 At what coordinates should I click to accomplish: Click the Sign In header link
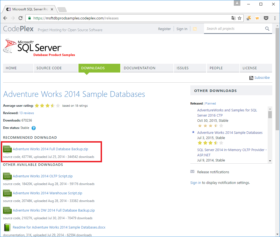182,29
